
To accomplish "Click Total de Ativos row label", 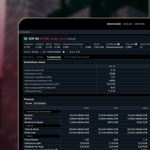I will [x=32, y=129].
